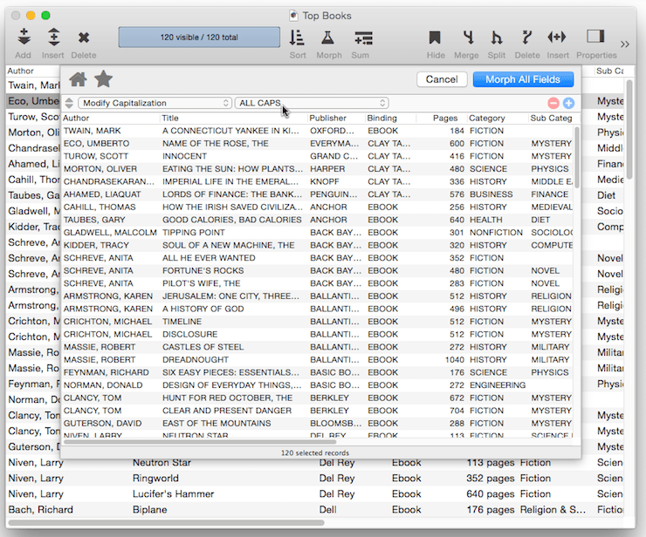Click the Favorites star icon

(103, 79)
